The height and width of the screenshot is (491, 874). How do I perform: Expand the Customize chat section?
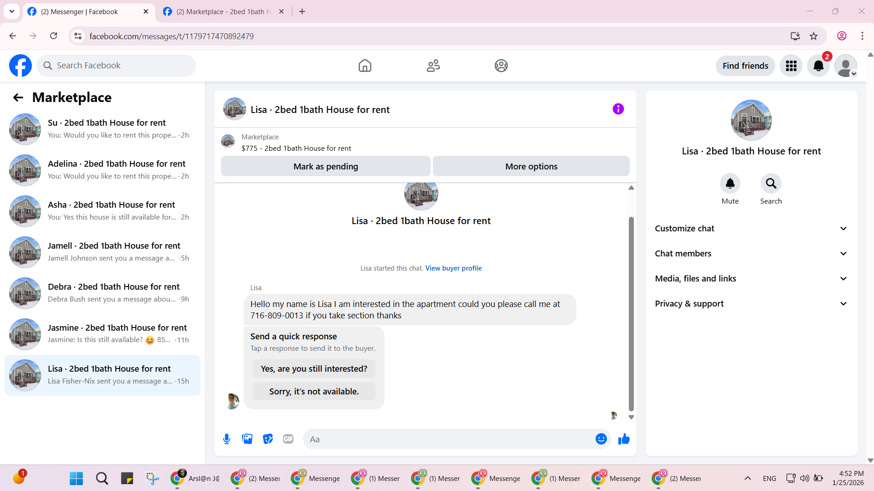(x=751, y=229)
